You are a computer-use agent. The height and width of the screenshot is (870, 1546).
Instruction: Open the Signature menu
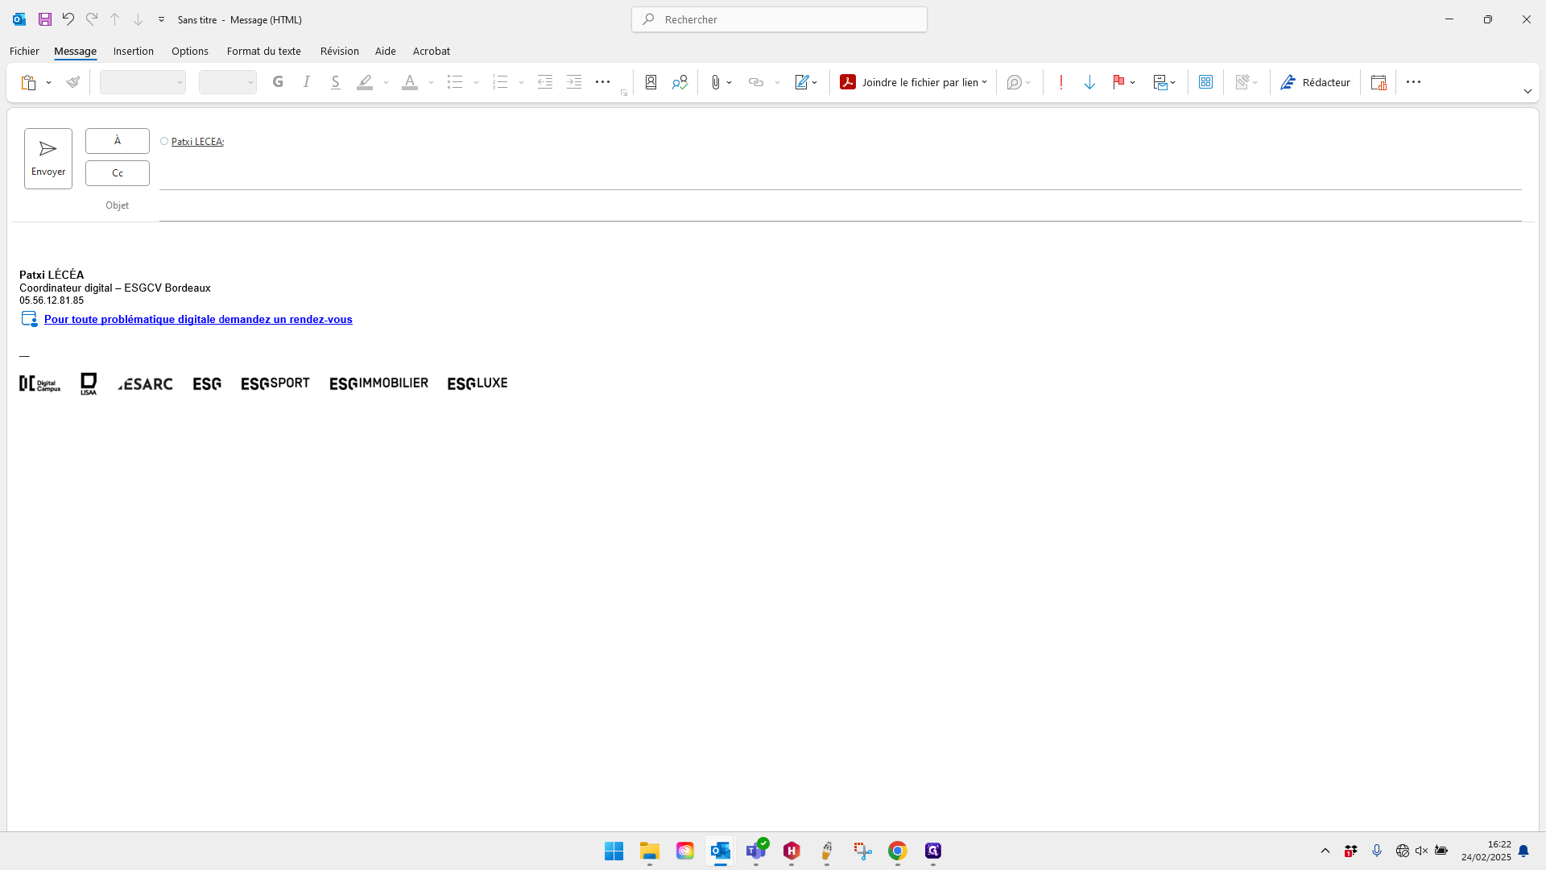point(806,82)
